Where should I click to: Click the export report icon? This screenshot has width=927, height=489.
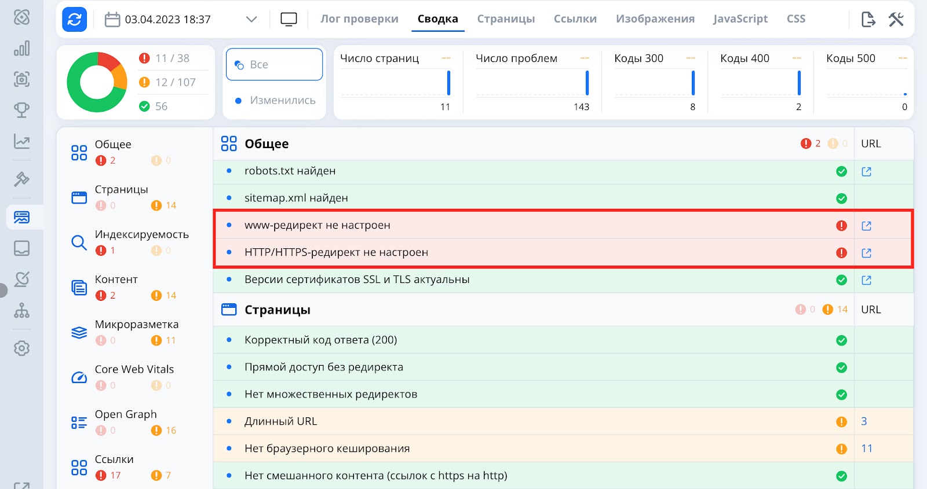tap(868, 19)
